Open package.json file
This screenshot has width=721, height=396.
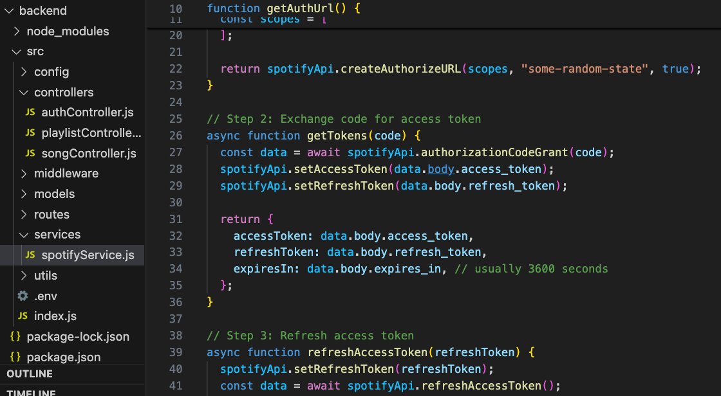pos(64,357)
